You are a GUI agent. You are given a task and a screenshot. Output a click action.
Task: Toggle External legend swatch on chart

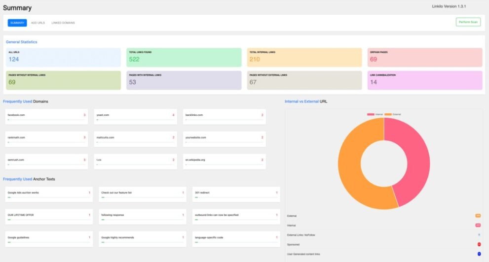click(x=388, y=114)
